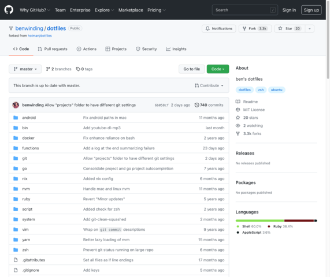Click the black AppleScript language bar segment
Viewport: 330px width, 277px height.
316,220
